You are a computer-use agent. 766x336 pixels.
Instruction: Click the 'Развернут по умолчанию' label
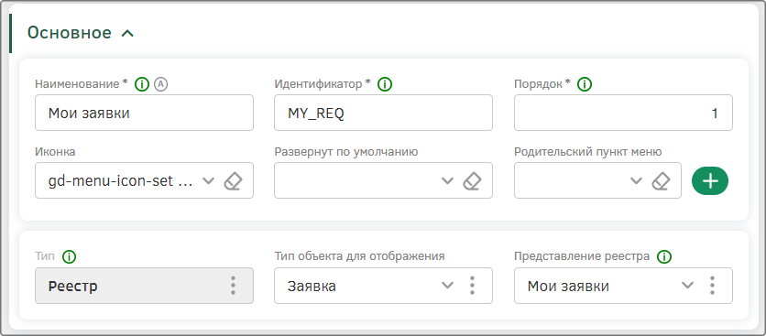coord(346,152)
